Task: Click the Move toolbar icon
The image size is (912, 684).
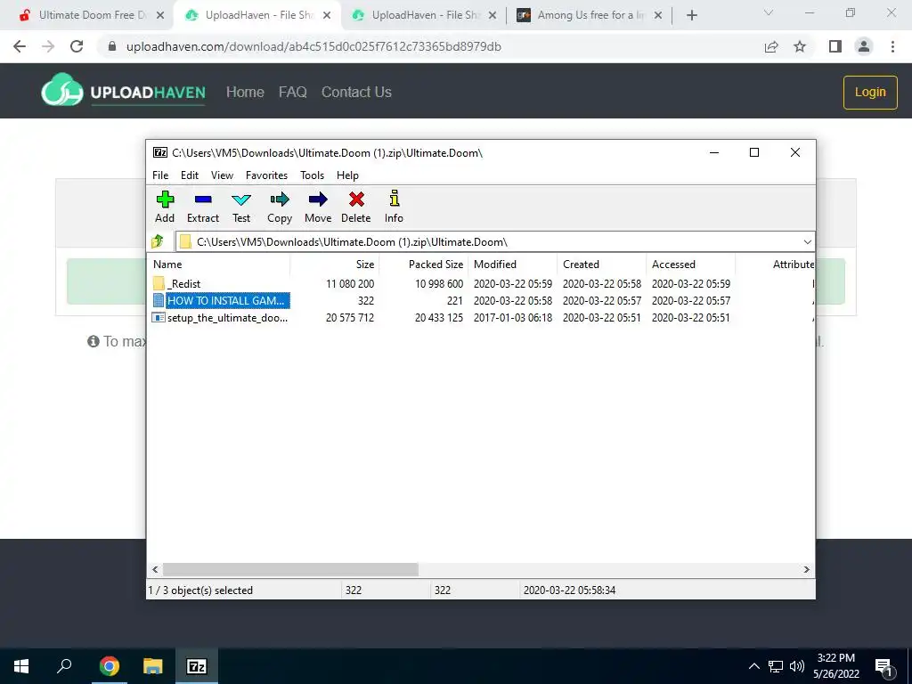Action: tap(318, 199)
